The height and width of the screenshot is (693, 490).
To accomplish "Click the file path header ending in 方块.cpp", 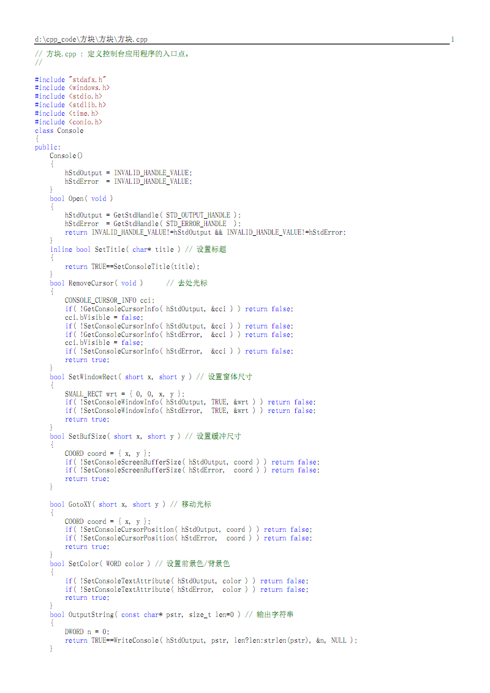I will (x=91, y=39).
